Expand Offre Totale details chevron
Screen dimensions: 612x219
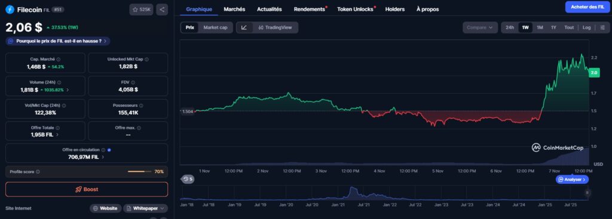pyautogui.click(x=57, y=135)
